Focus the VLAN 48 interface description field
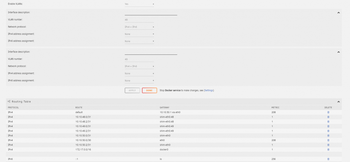This screenshot has height=162, width=350. [151, 13]
